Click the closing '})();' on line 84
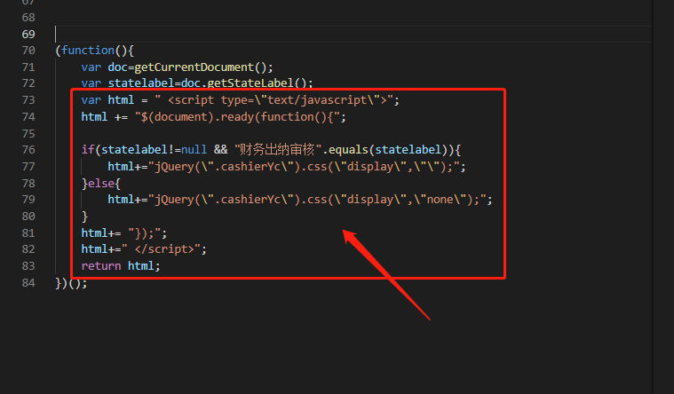The width and height of the screenshot is (674, 394). tap(71, 283)
